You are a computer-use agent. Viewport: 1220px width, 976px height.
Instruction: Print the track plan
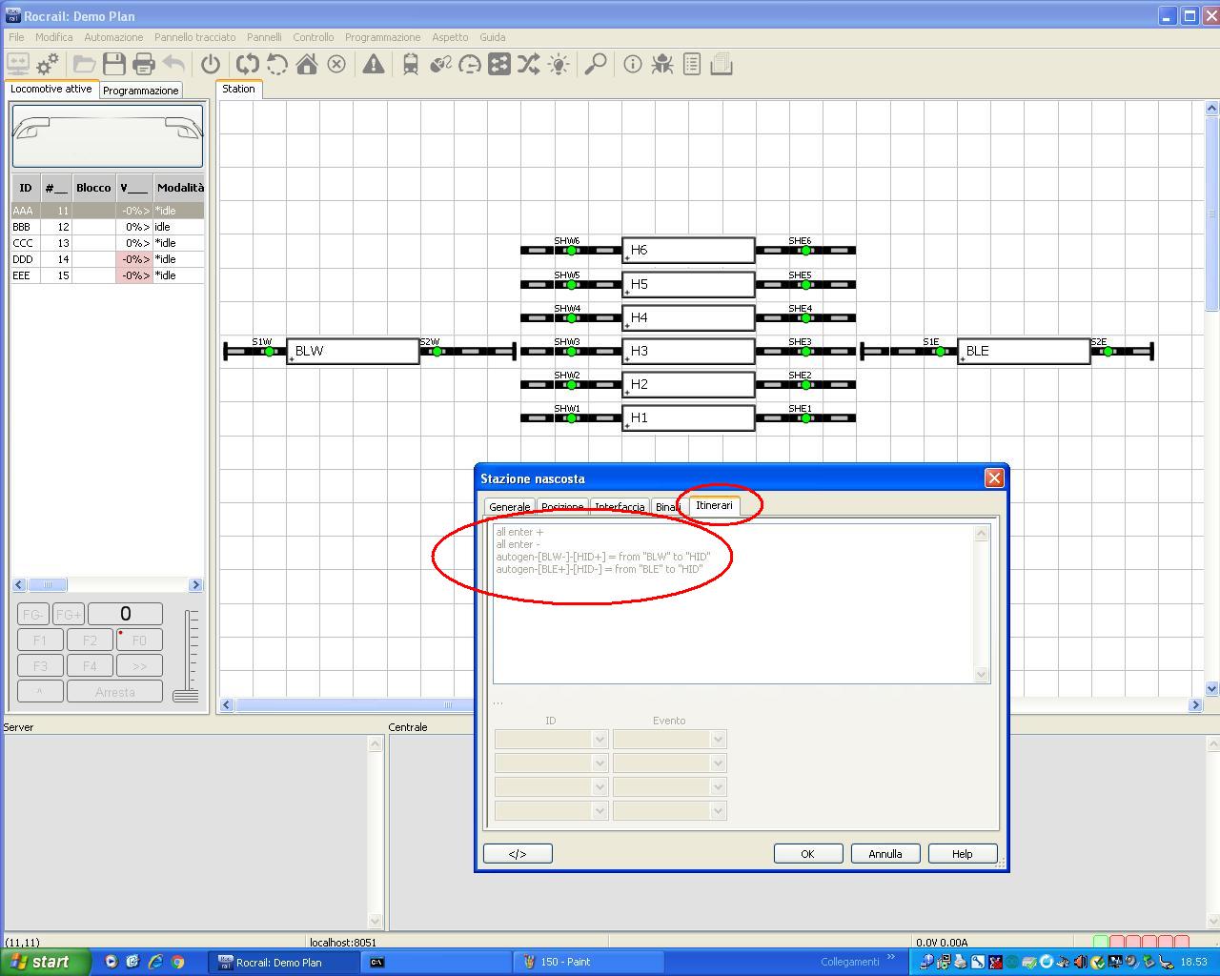tap(144, 64)
